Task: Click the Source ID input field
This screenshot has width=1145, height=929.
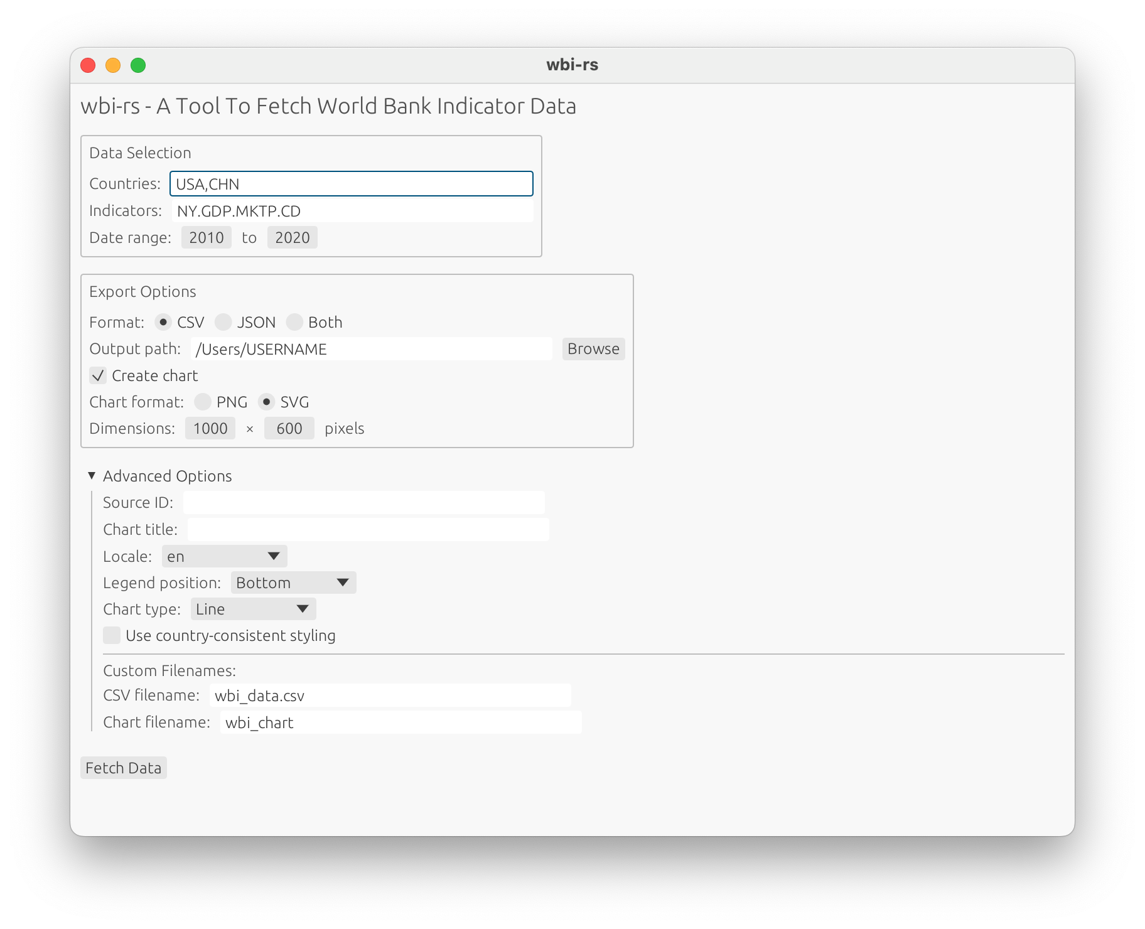Action: click(364, 503)
